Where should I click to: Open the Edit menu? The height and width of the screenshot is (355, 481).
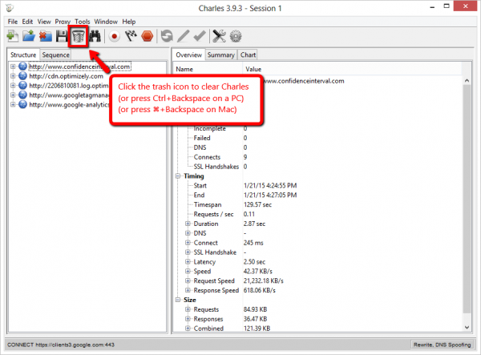tap(27, 22)
